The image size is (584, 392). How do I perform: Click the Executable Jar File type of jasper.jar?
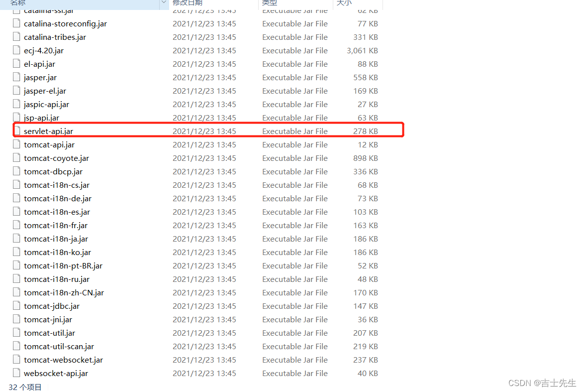[294, 78]
